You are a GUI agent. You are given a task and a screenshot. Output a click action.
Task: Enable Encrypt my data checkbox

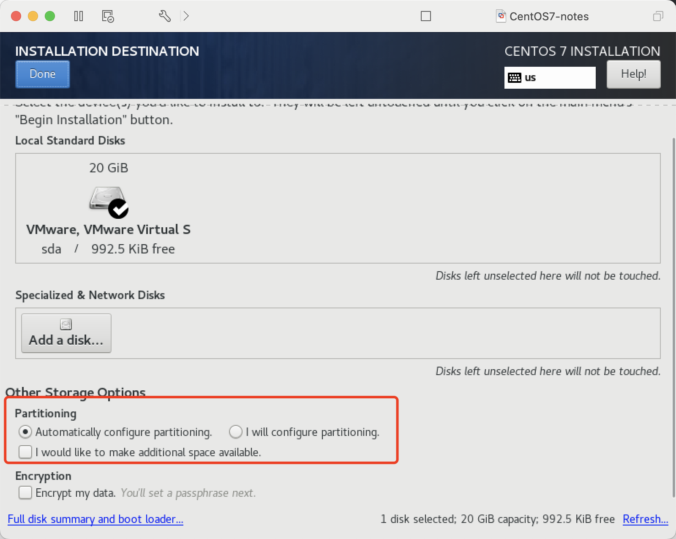point(25,493)
